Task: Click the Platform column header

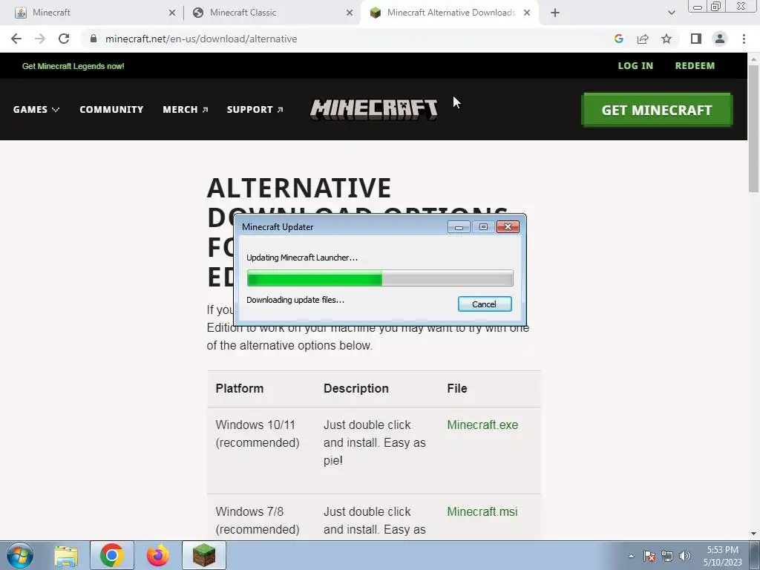Action: tap(240, 388)
